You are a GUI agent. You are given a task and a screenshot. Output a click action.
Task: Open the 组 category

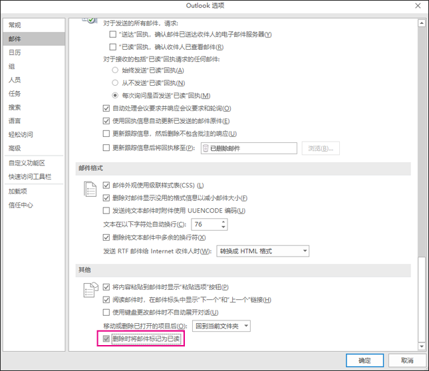(34, 66)
